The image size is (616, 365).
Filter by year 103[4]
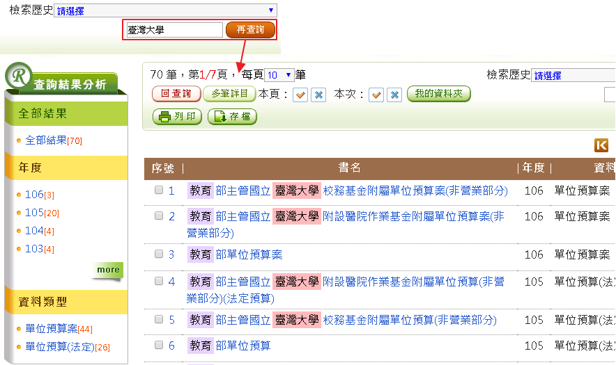pyautogui.click(x=40, y=249)
